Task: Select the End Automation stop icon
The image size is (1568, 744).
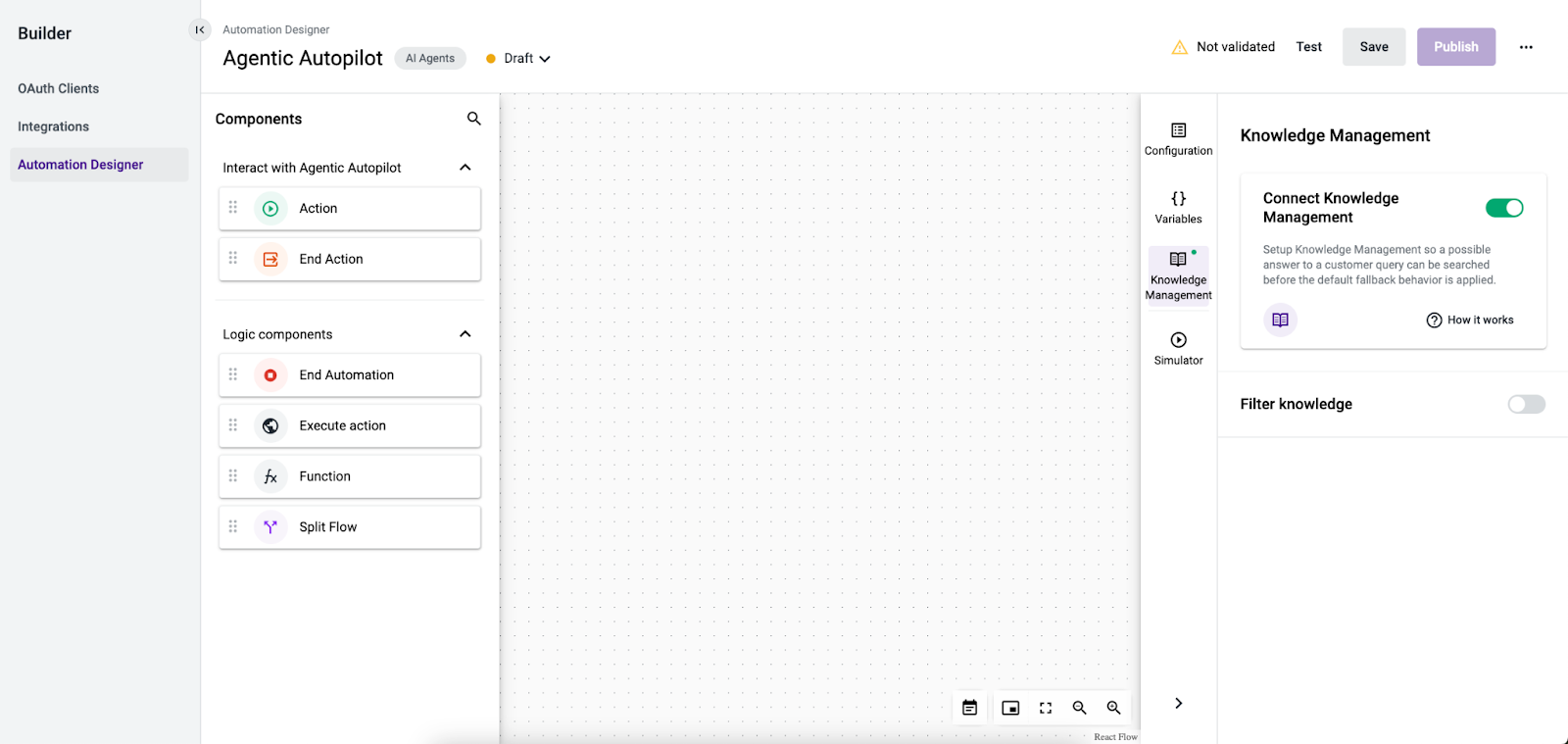Action: [270, 375]
